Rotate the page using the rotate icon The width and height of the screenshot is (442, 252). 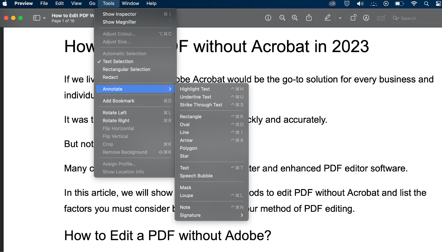[x=353, y=18]
